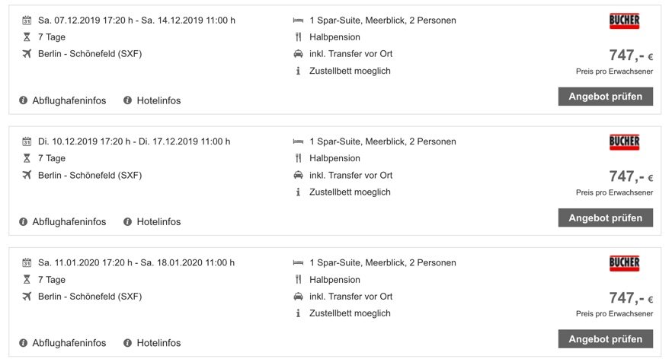The image size is (672, 362).
Task: Click the calendar icon beside Di. 10.12.2019
Action: pos(27,141)
